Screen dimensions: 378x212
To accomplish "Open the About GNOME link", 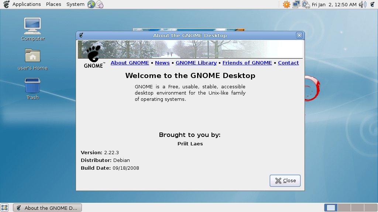I will [130, 63].
